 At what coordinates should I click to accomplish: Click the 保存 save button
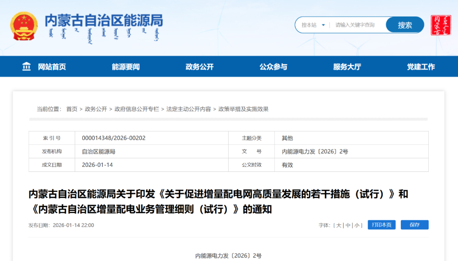pyautogui.click(x=414, y=225)
